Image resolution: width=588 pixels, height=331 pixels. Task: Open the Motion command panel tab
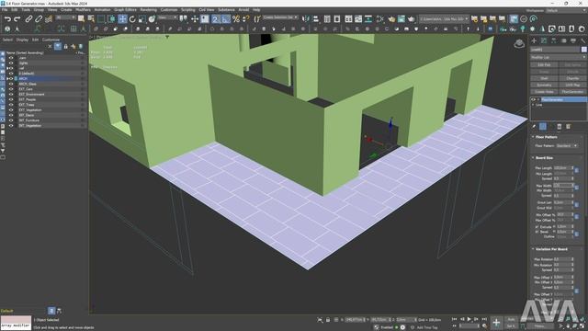tap(563, 40)
